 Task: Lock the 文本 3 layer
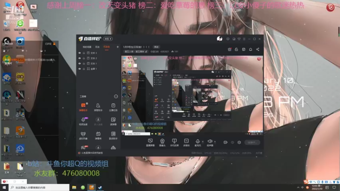[x=84, y=53]
